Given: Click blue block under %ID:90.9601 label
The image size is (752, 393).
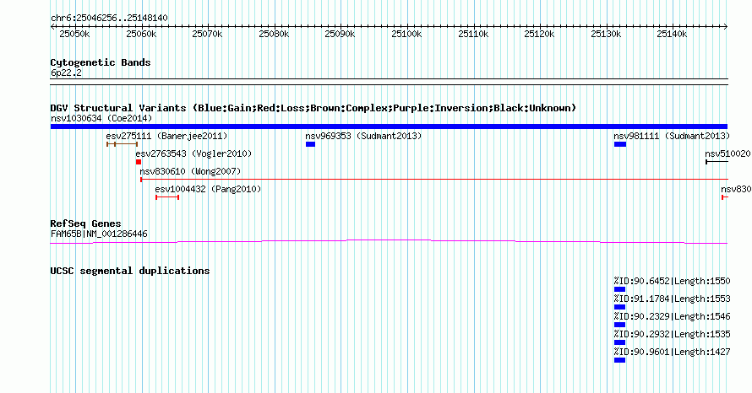Looking at the screenshot, I should tap(619, 360).
